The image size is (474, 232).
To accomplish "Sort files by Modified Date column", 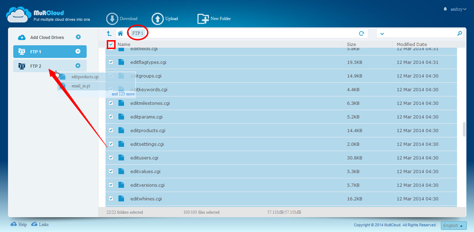I will [x=412, y=45].
